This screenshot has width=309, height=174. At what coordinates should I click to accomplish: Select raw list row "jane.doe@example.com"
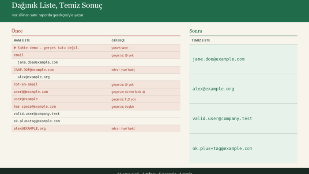pos(96,62)
